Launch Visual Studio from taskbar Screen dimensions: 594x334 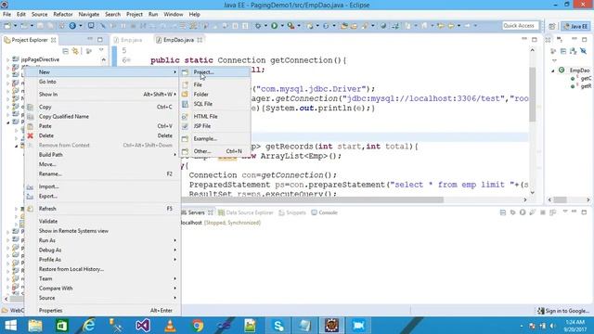coord(143,326)
